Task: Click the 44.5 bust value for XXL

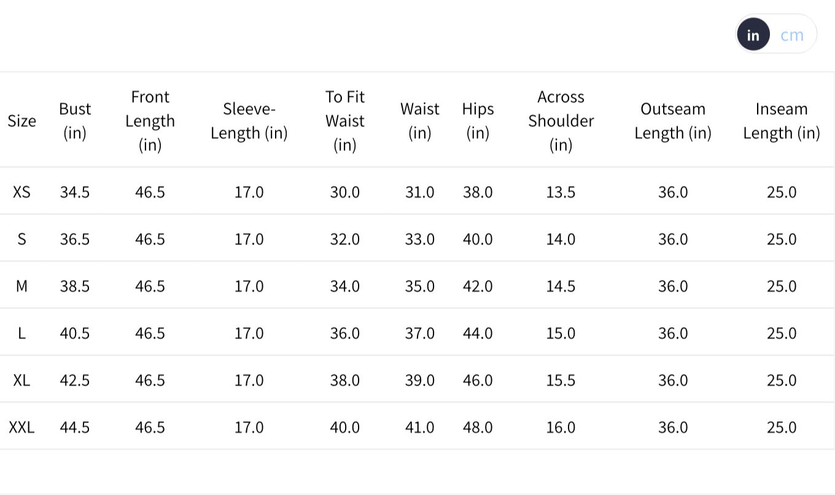Action: click(75, 427)
